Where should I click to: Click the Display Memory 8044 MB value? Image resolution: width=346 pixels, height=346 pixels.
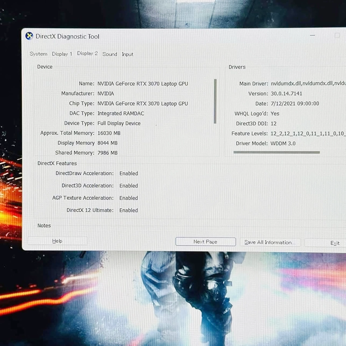click(108, 143)
